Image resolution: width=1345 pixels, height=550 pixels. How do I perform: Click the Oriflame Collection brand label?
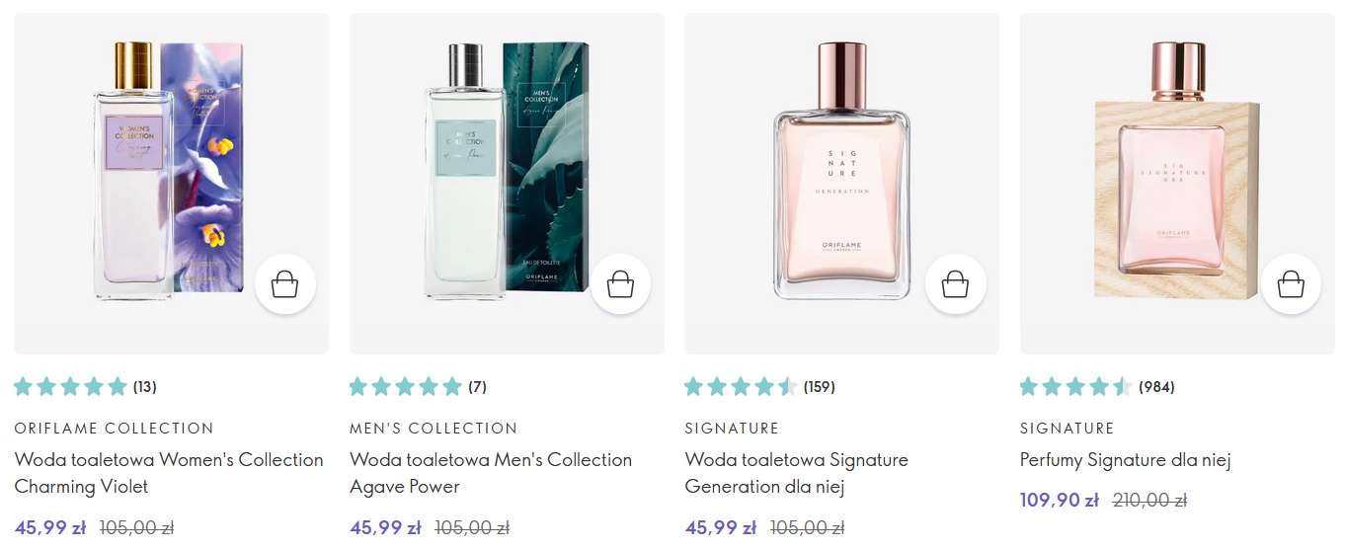pos(114,429)
